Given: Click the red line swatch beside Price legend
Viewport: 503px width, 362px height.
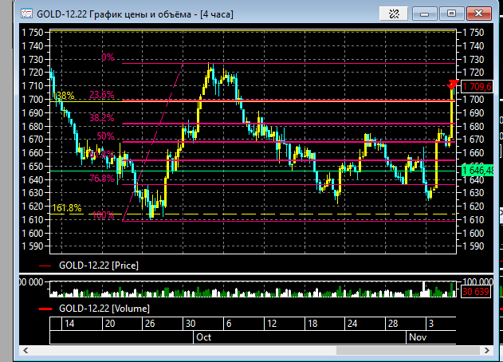Looking at the screenshot, I should coord(45,266).
